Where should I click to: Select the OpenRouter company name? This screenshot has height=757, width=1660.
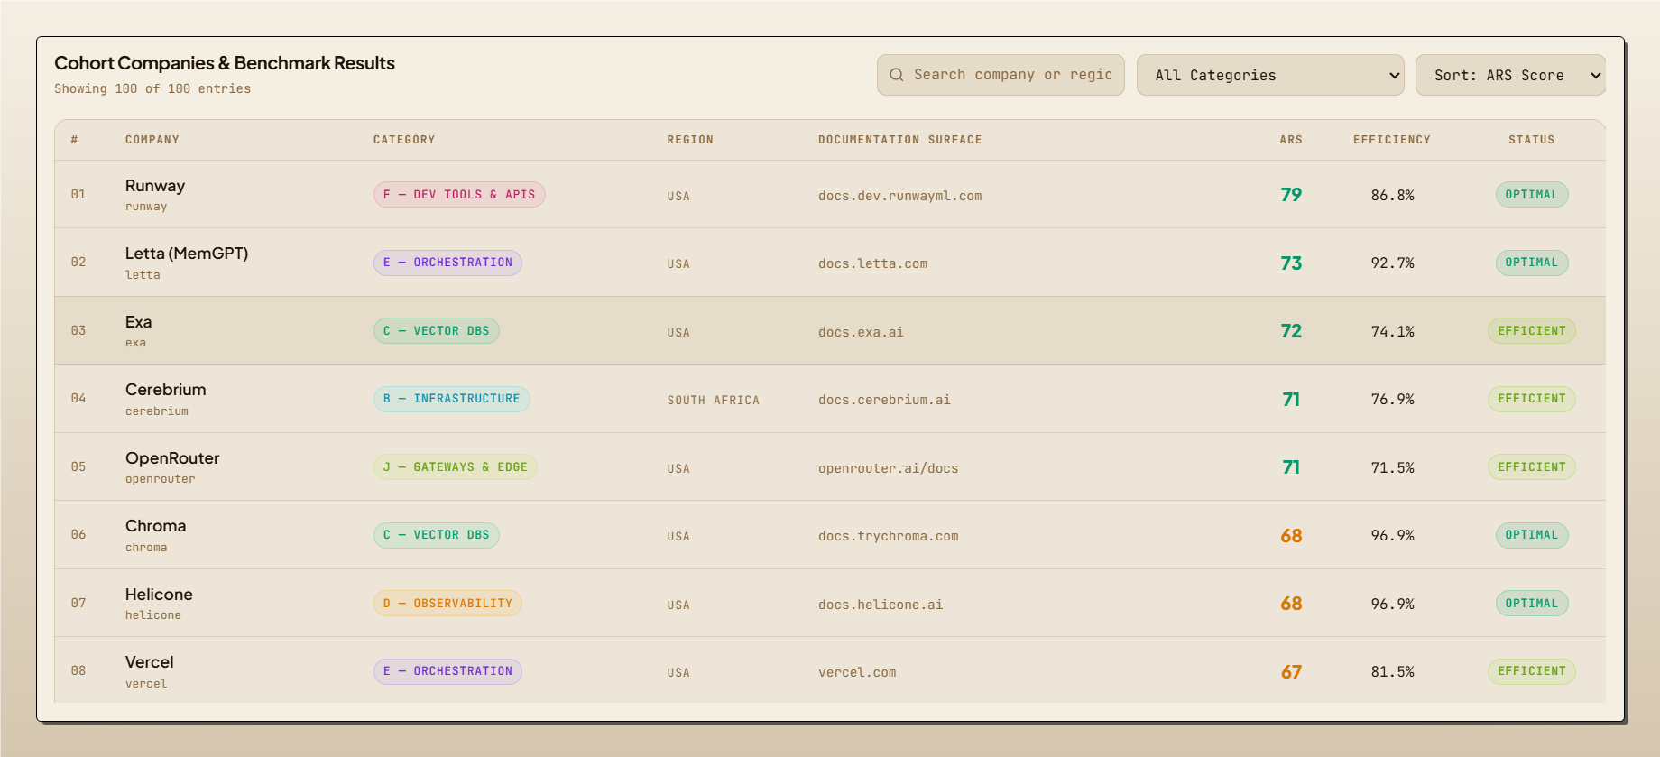click(172, 458)
